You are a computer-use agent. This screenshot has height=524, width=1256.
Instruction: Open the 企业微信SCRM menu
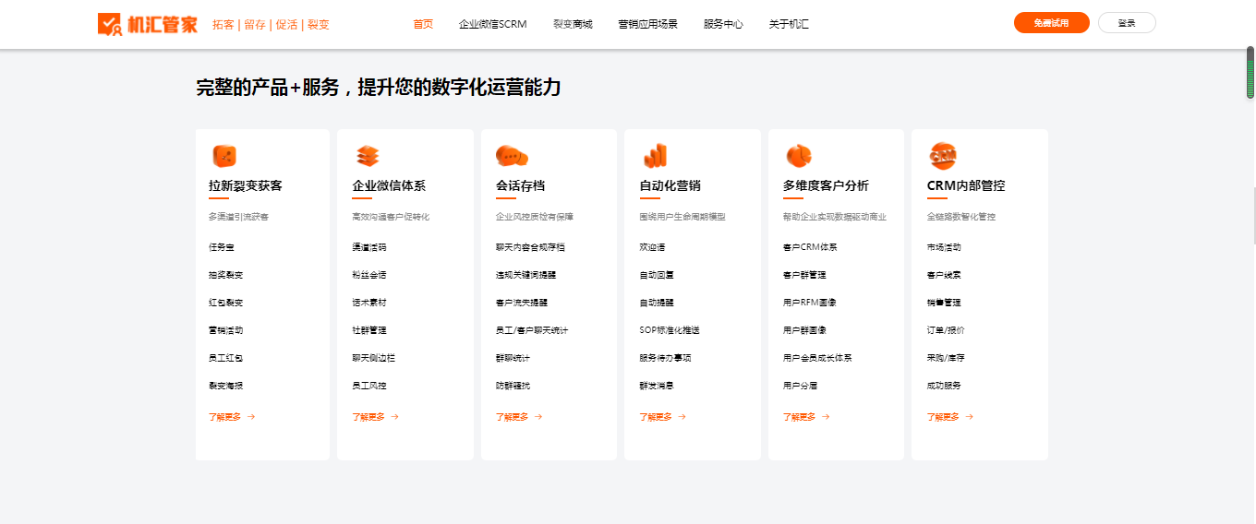[x=492, y=24]
